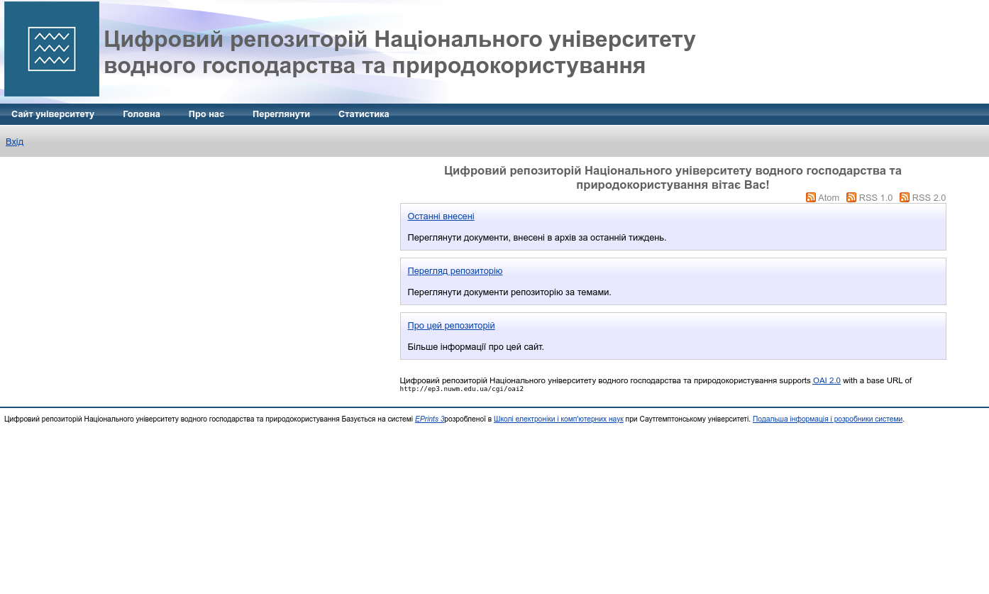Click the RSS 2.0 feed icon
This screenshot has height=594, width=989.
904,197
